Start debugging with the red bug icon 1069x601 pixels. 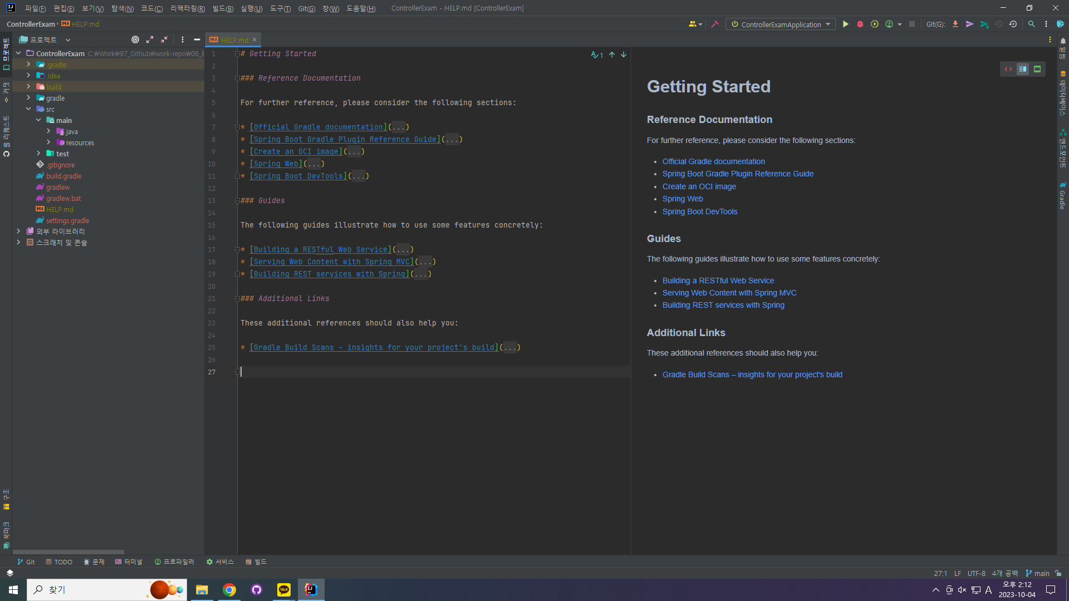click(x=860, y=24)
